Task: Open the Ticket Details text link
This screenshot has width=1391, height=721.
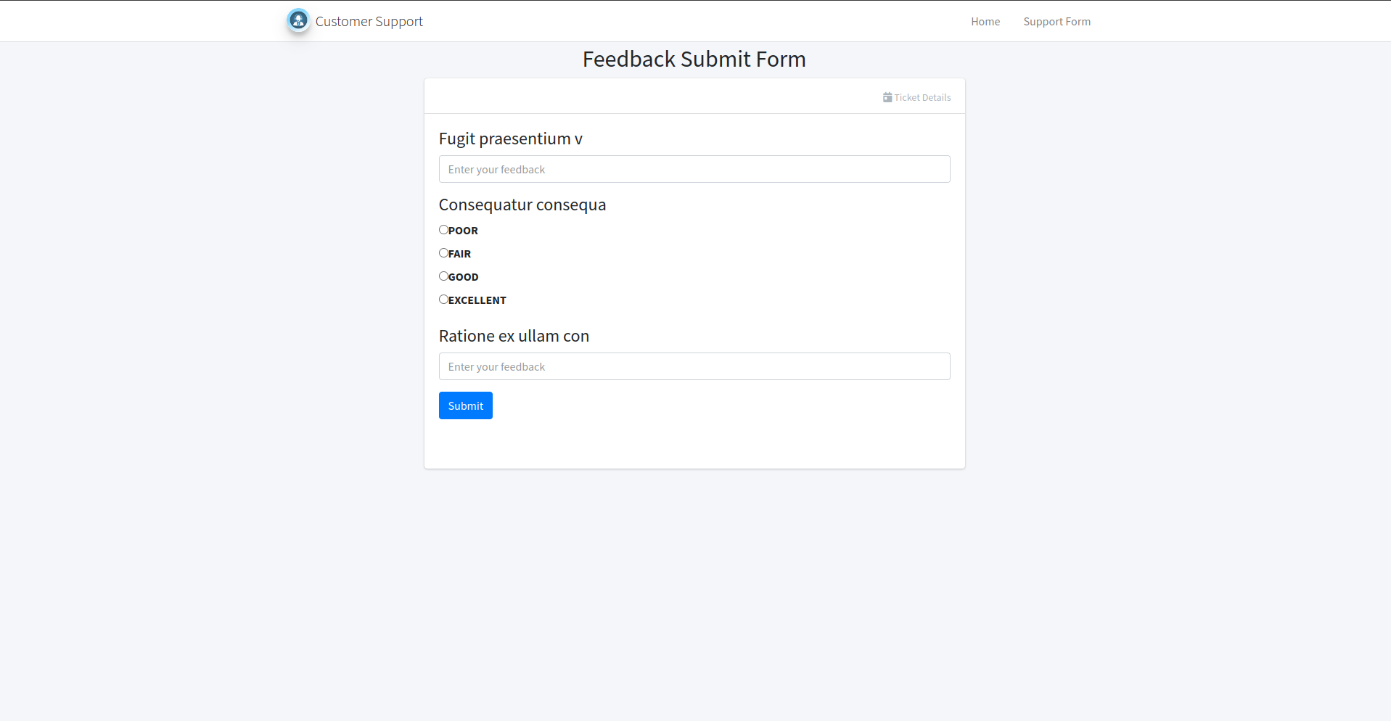Action: [x=922, y=98]
